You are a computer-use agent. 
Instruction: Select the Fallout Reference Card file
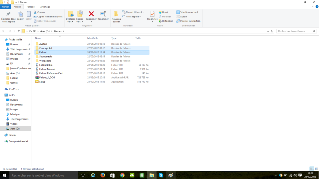point(51,73)
